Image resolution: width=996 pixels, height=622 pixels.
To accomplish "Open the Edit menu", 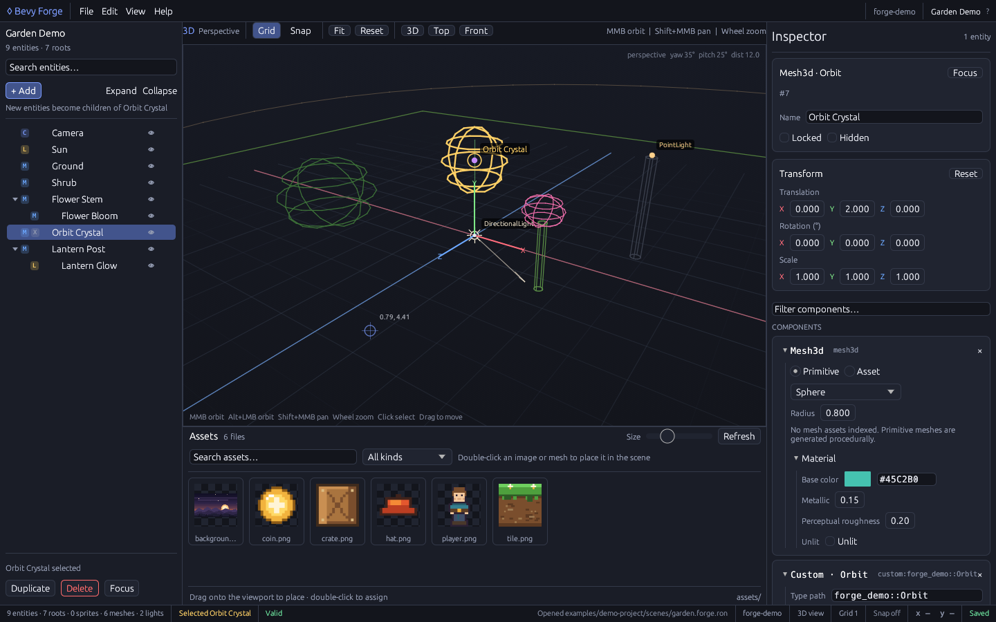I will [x=109, y=11].
